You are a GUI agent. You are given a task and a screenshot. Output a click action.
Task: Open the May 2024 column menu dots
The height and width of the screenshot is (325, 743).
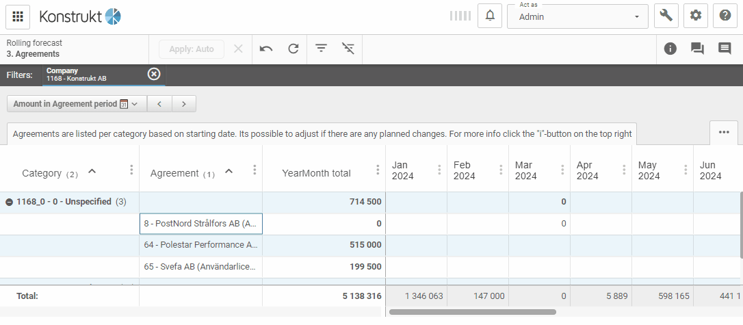(686, 170)
